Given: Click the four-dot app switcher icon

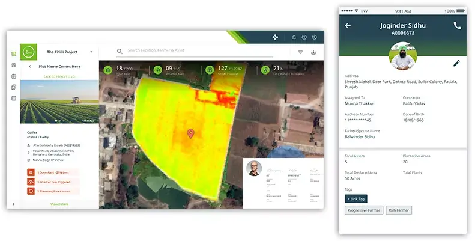Looking at the screenshot, I should pos(276,37).
